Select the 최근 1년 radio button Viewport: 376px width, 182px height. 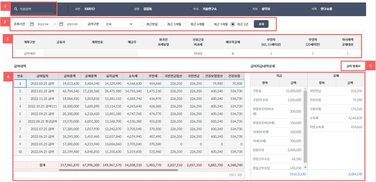click(x=233, y=24)
